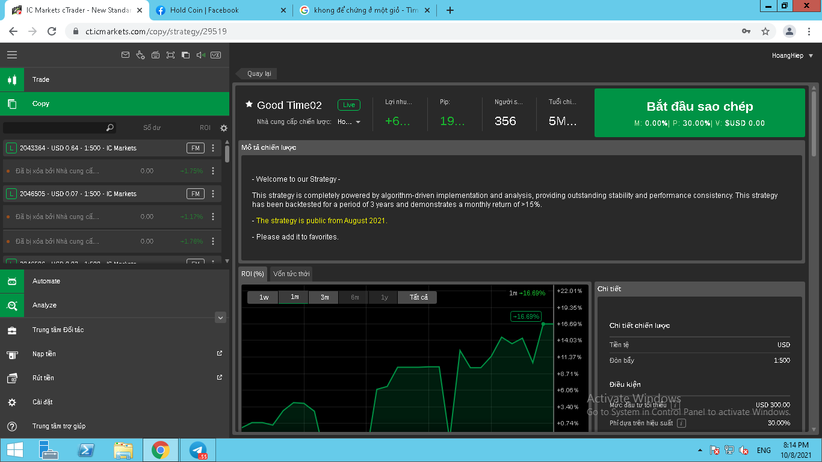Open Telegram from the Windows taskbar

coord(197,450)
